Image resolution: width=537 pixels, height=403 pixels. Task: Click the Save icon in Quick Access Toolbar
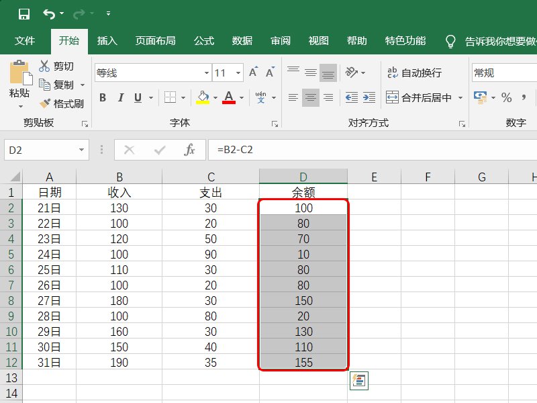tap(26, 13)
